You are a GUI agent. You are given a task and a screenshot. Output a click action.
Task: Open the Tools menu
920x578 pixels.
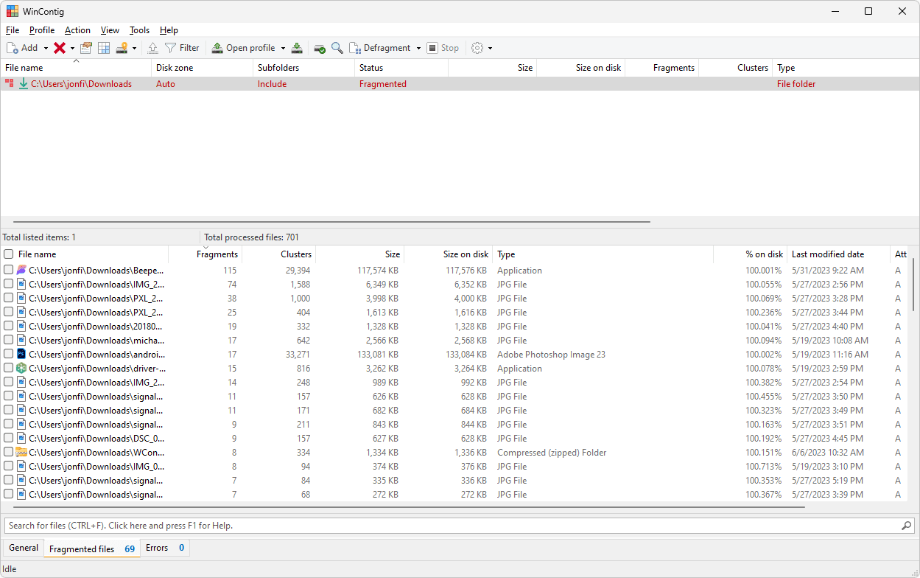click(139, 30)
